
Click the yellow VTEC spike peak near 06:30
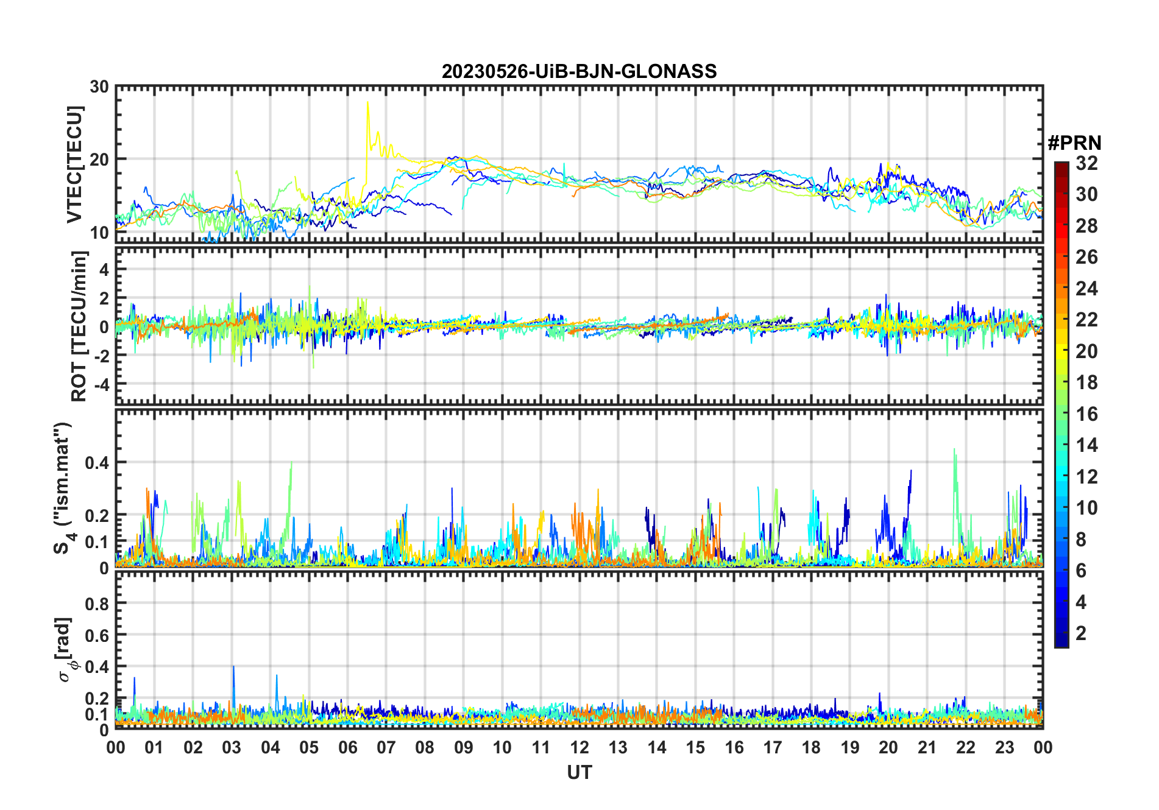click(x=367, y=103)
